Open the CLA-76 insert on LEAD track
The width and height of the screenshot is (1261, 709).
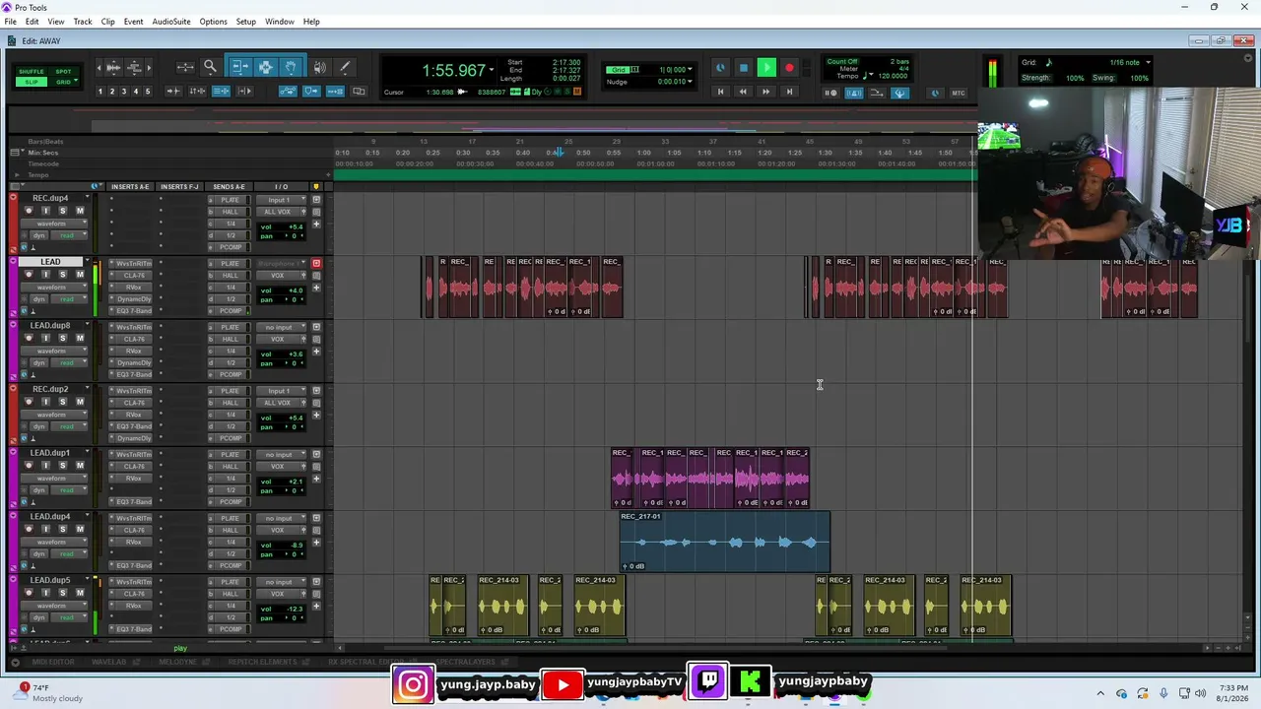[134, 276]
